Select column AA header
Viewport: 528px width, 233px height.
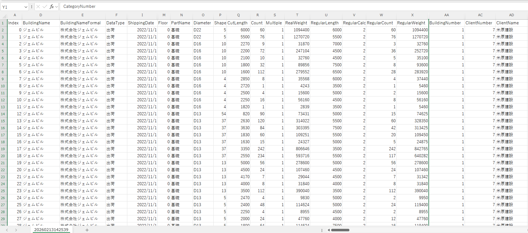pos(446,15)
